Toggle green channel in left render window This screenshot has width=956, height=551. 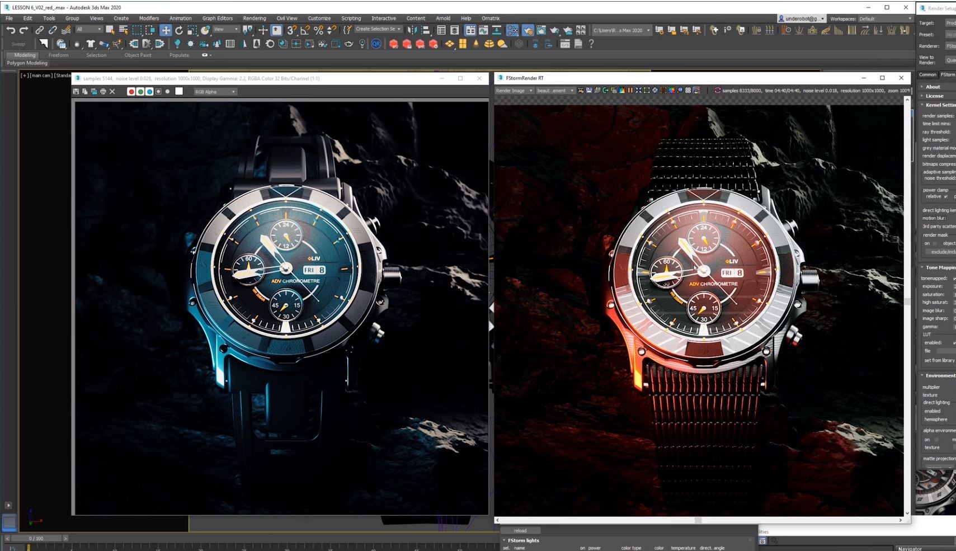click(x=140, y=92)
